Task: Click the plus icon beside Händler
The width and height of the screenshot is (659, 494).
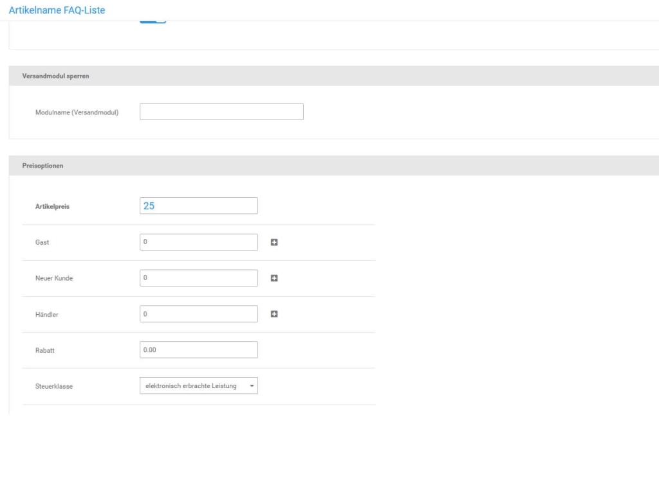Action: point(273,313)
